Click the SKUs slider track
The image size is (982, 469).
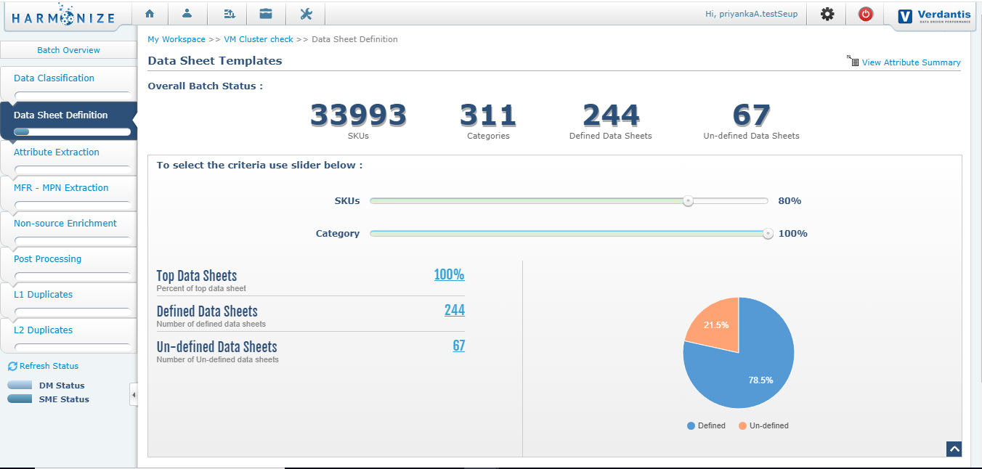point(569,201)
